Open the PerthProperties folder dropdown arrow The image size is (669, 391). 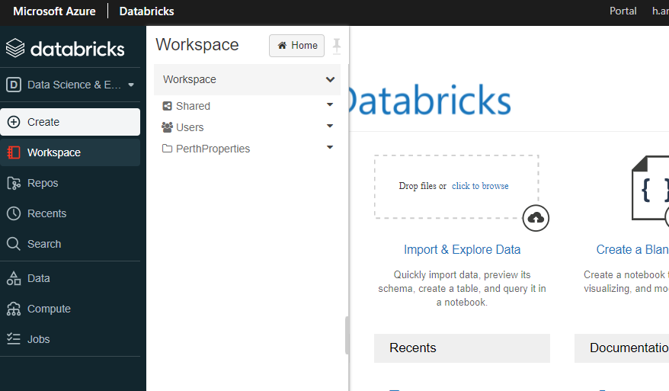(330, 147)
